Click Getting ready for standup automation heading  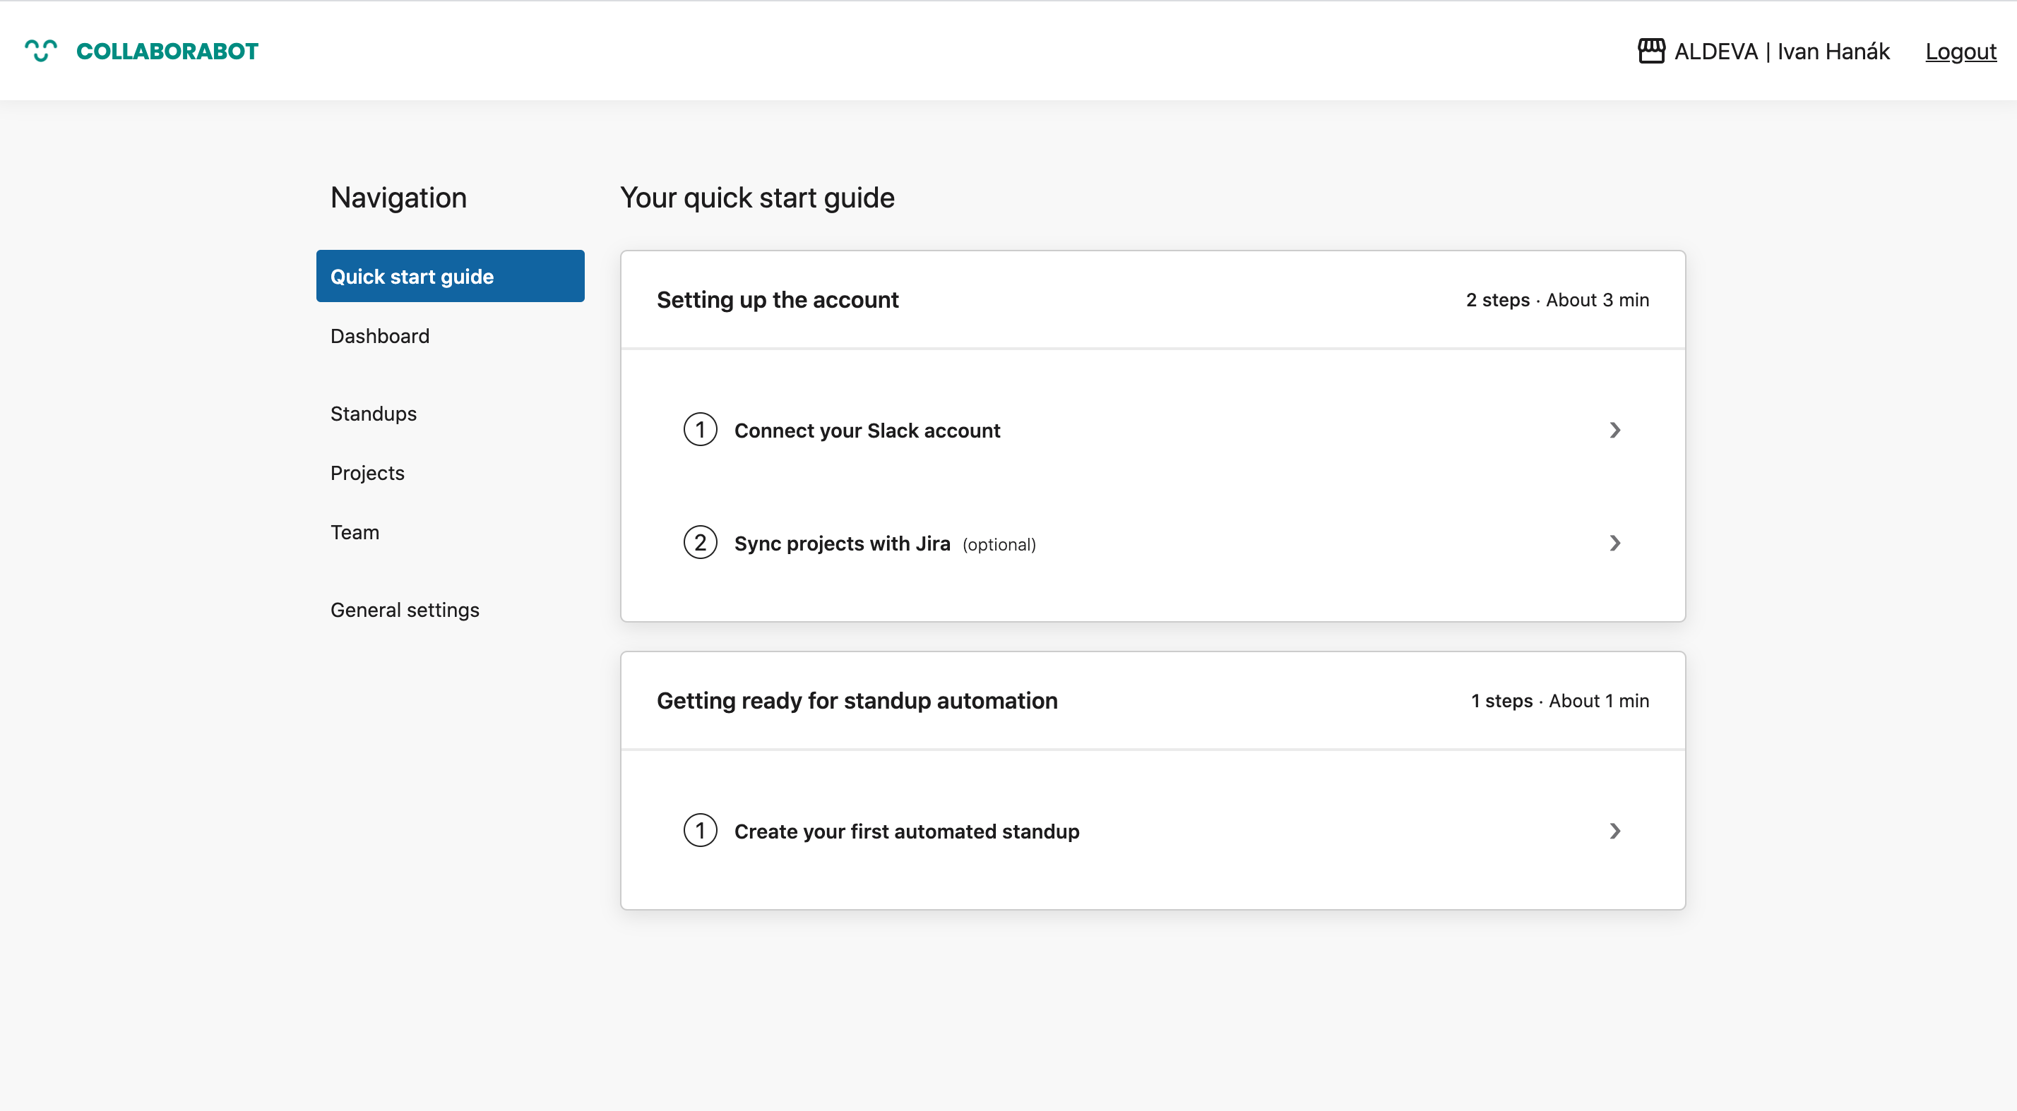857,700
